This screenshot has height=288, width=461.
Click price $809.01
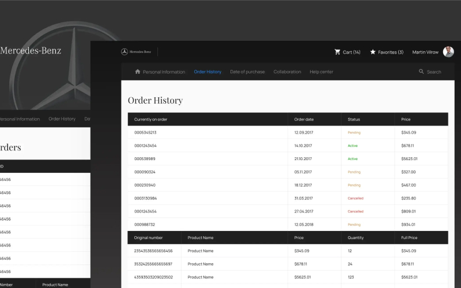(x=409, y=211)
